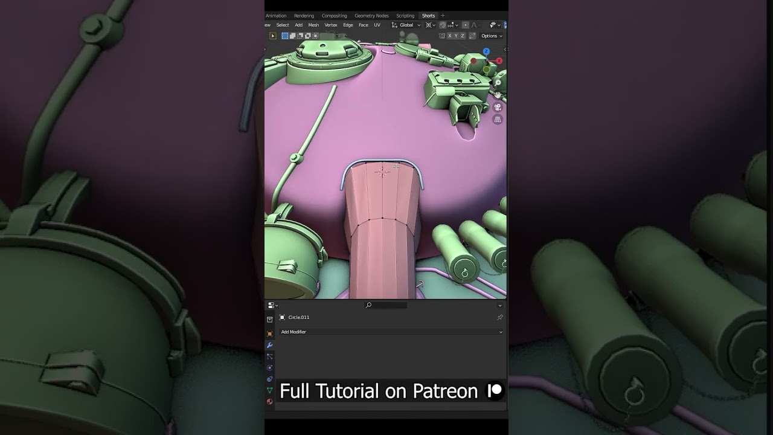The image size is (773, 435).
Task: Select the box select mode icon
Action: 285,36
